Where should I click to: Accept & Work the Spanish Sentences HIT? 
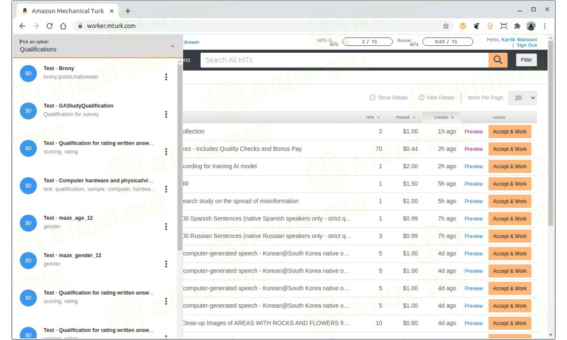(510, 219)
